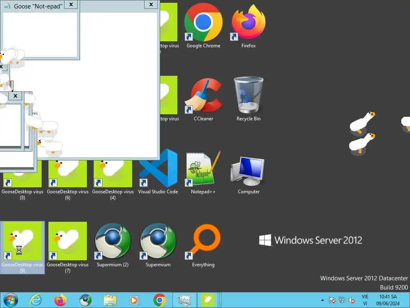Screen dimensions: 410x308
Task: Select the Everything search shortcut
Action: (x=203, y=245)
